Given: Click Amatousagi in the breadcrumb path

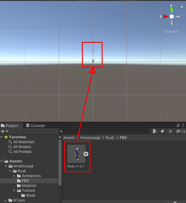Looking at the screenshot, I should click(90, 138).
